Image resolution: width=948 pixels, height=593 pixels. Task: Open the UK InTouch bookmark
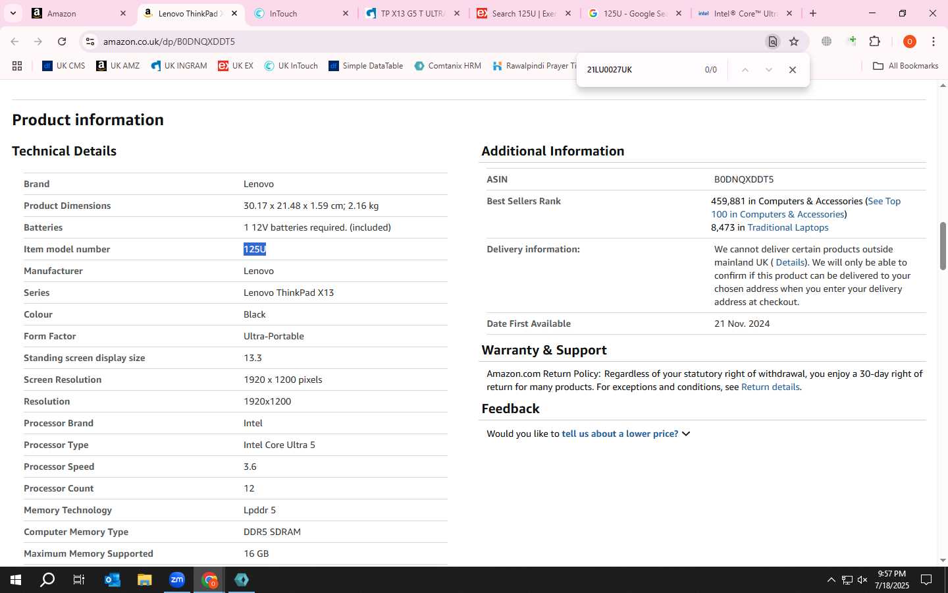[291, 66]
